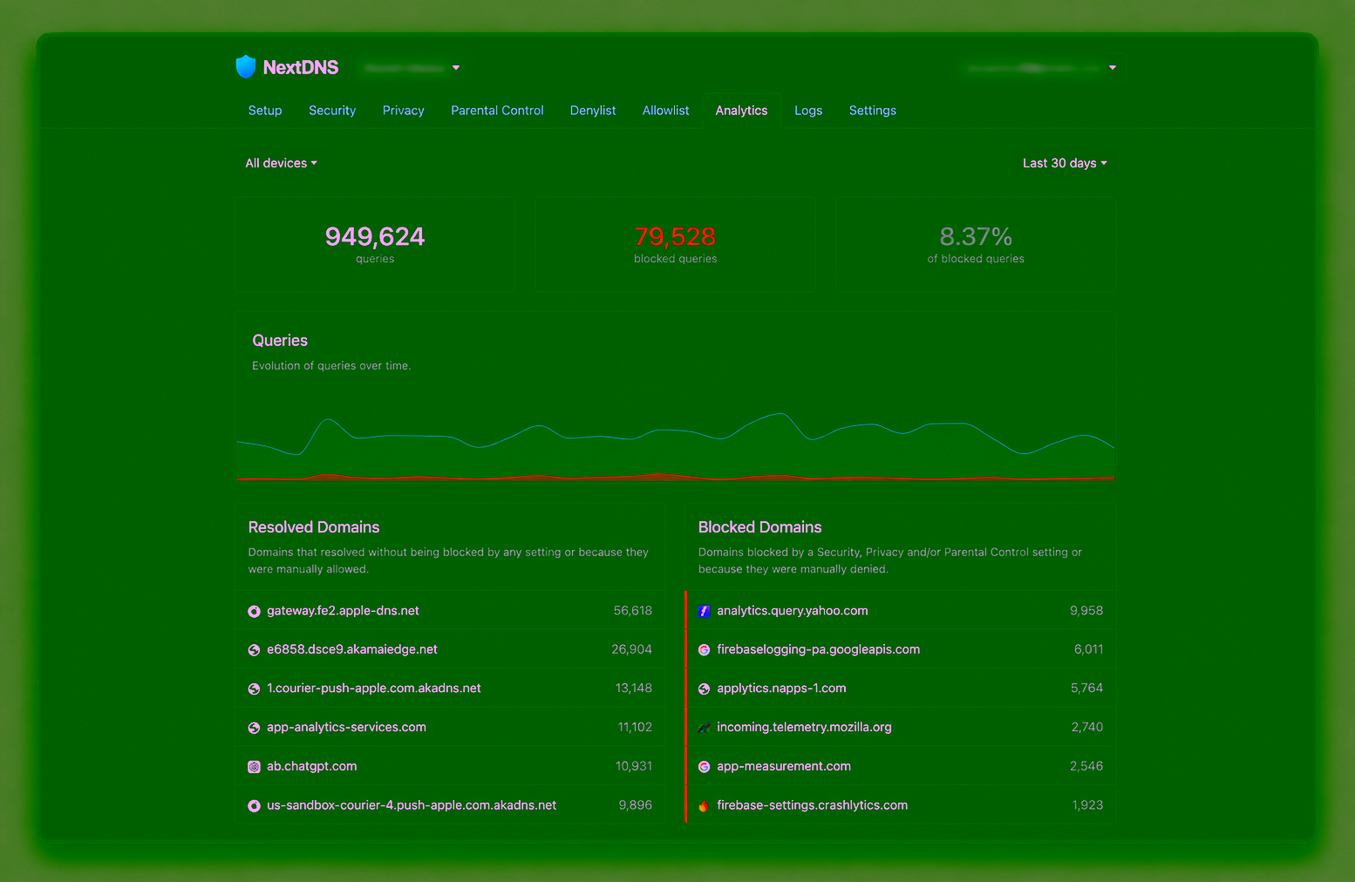
Task: Click the NextDNS brand name
Action: [x=301, y=67]
